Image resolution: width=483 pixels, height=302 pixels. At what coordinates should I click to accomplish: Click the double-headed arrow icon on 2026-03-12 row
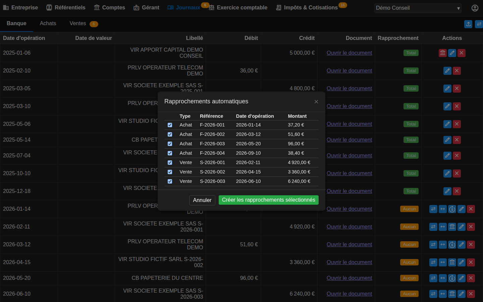coord(443,244)
